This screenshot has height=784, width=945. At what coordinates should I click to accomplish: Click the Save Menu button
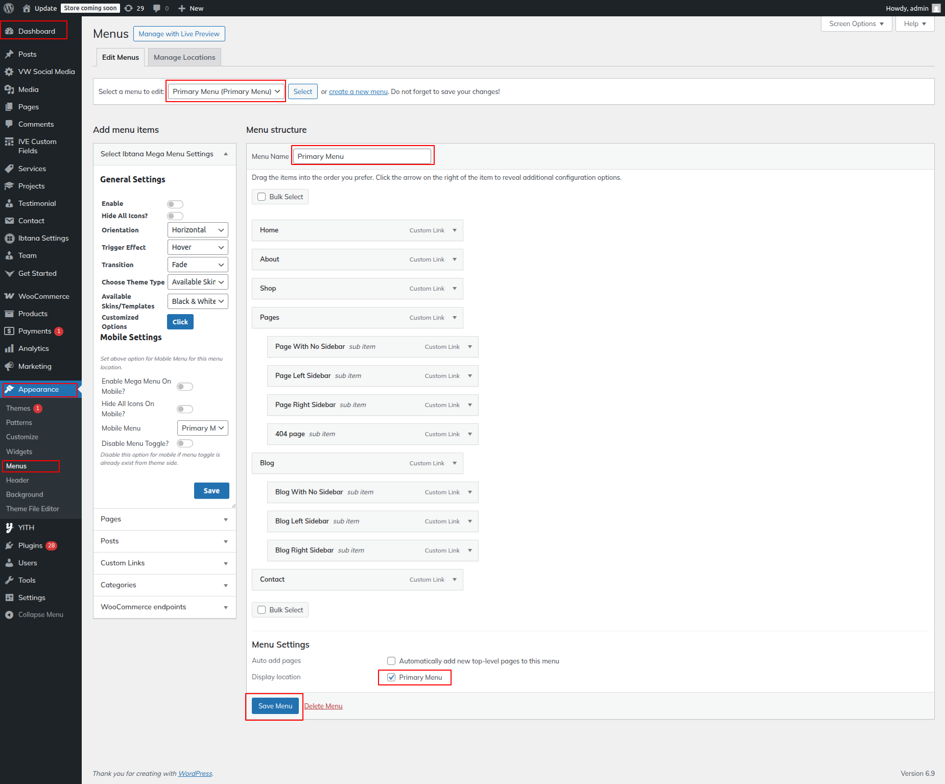click(275, 706)
